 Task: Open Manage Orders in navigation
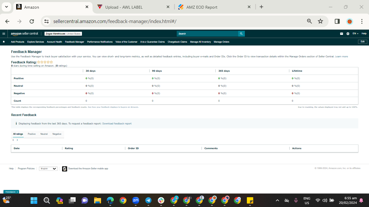(221, 42)
